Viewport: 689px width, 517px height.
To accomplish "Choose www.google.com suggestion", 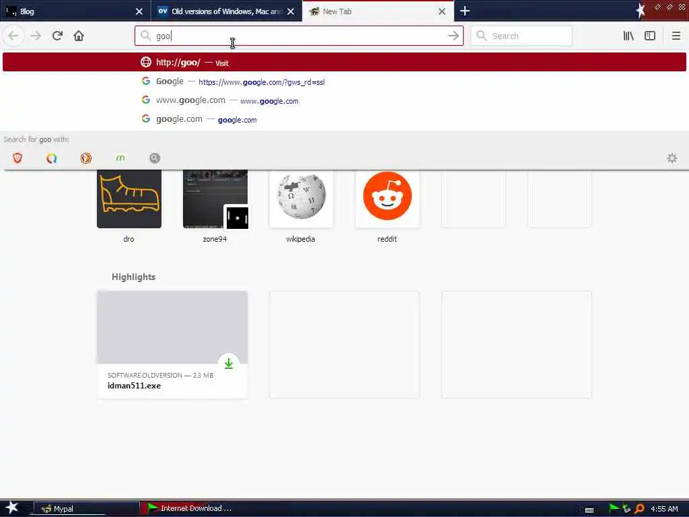I will tap(344, 100).
